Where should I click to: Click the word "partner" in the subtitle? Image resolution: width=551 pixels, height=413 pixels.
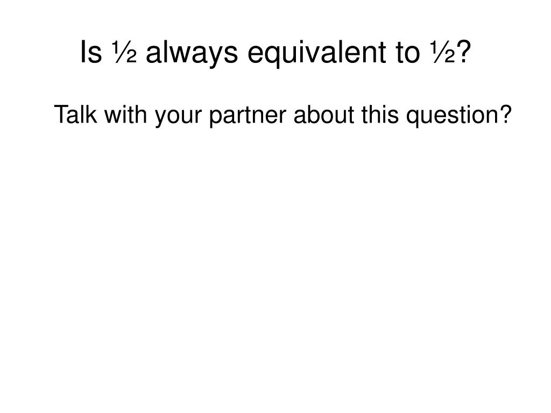pyautogui.click(x=248, y=116)
